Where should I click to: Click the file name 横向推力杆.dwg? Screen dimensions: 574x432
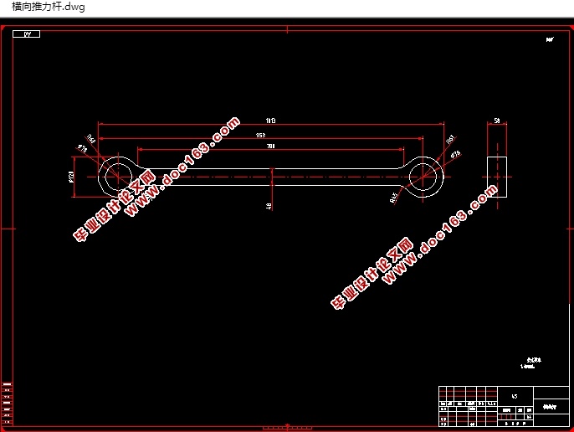tap(49, 7)
